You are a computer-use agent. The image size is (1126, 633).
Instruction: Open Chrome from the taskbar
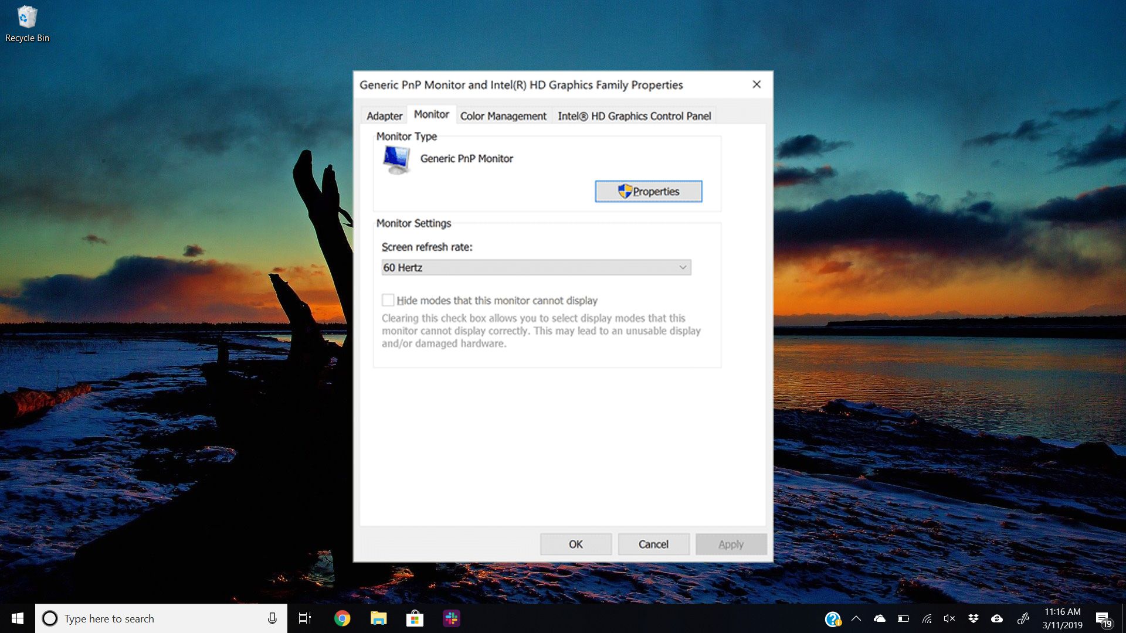340,618
